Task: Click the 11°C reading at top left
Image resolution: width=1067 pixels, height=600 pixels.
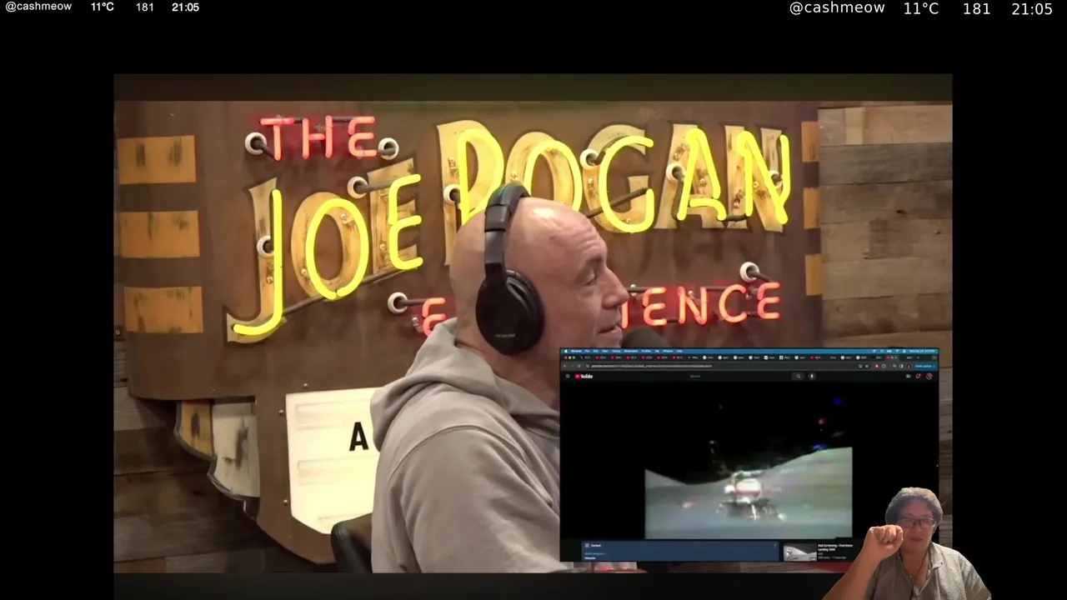Action: pos(103,7)
